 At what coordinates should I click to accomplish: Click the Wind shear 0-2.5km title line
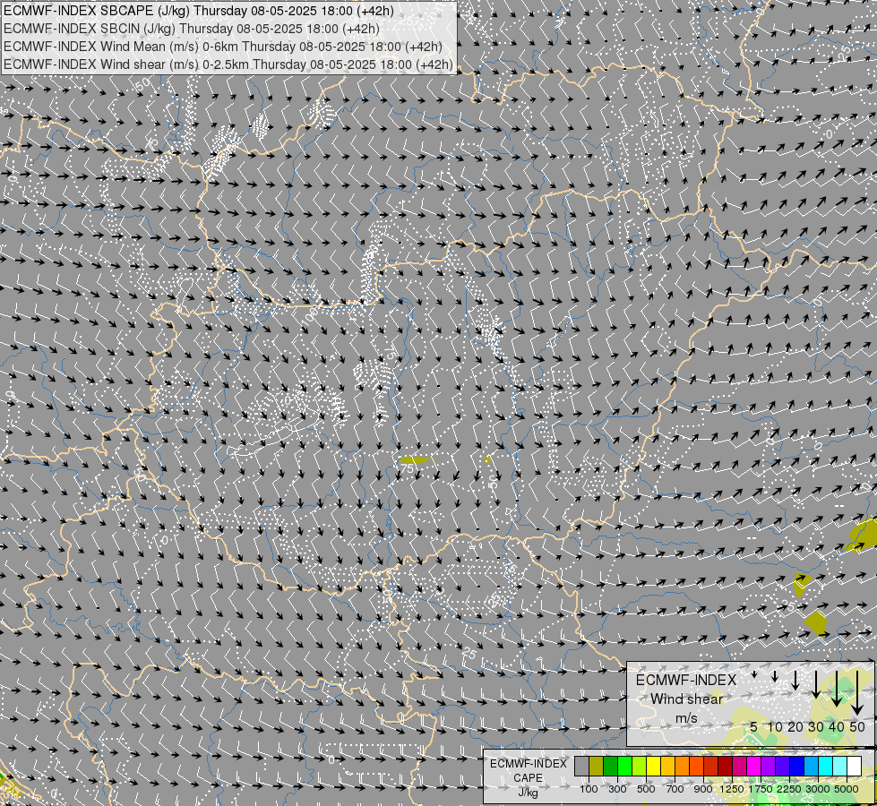click(228, 64)
